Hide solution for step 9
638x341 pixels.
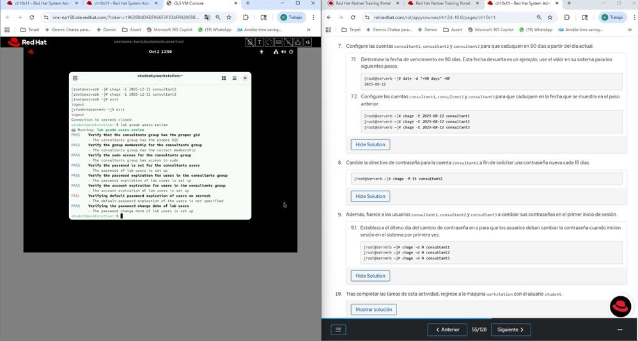(370, 276)
